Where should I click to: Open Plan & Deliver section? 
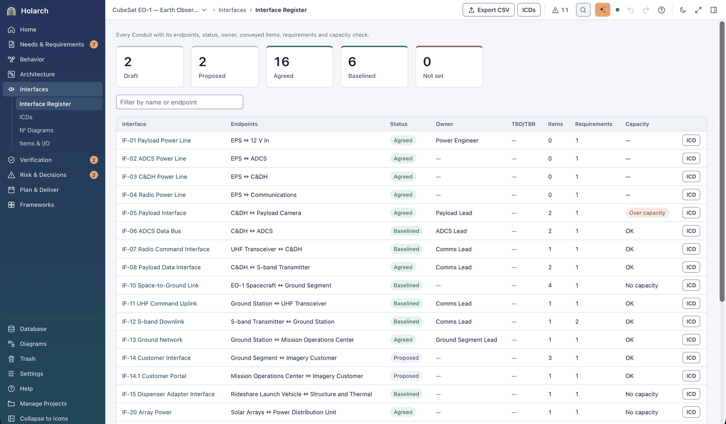pos(53,190)
